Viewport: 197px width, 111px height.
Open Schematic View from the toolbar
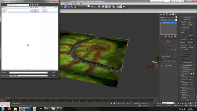[110, 6]
